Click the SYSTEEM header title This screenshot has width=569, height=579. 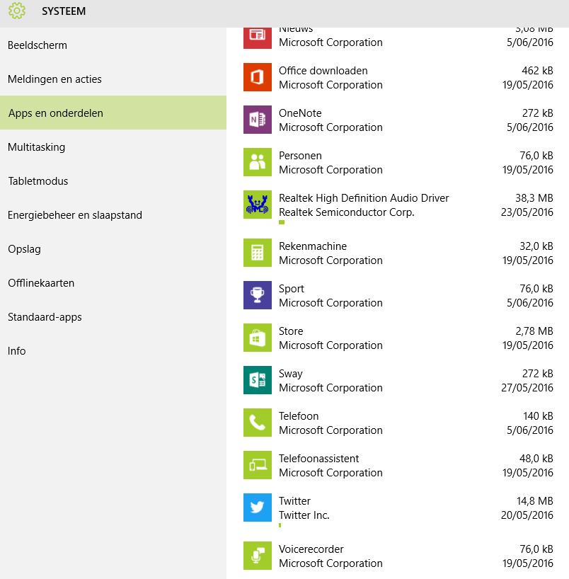64,11
